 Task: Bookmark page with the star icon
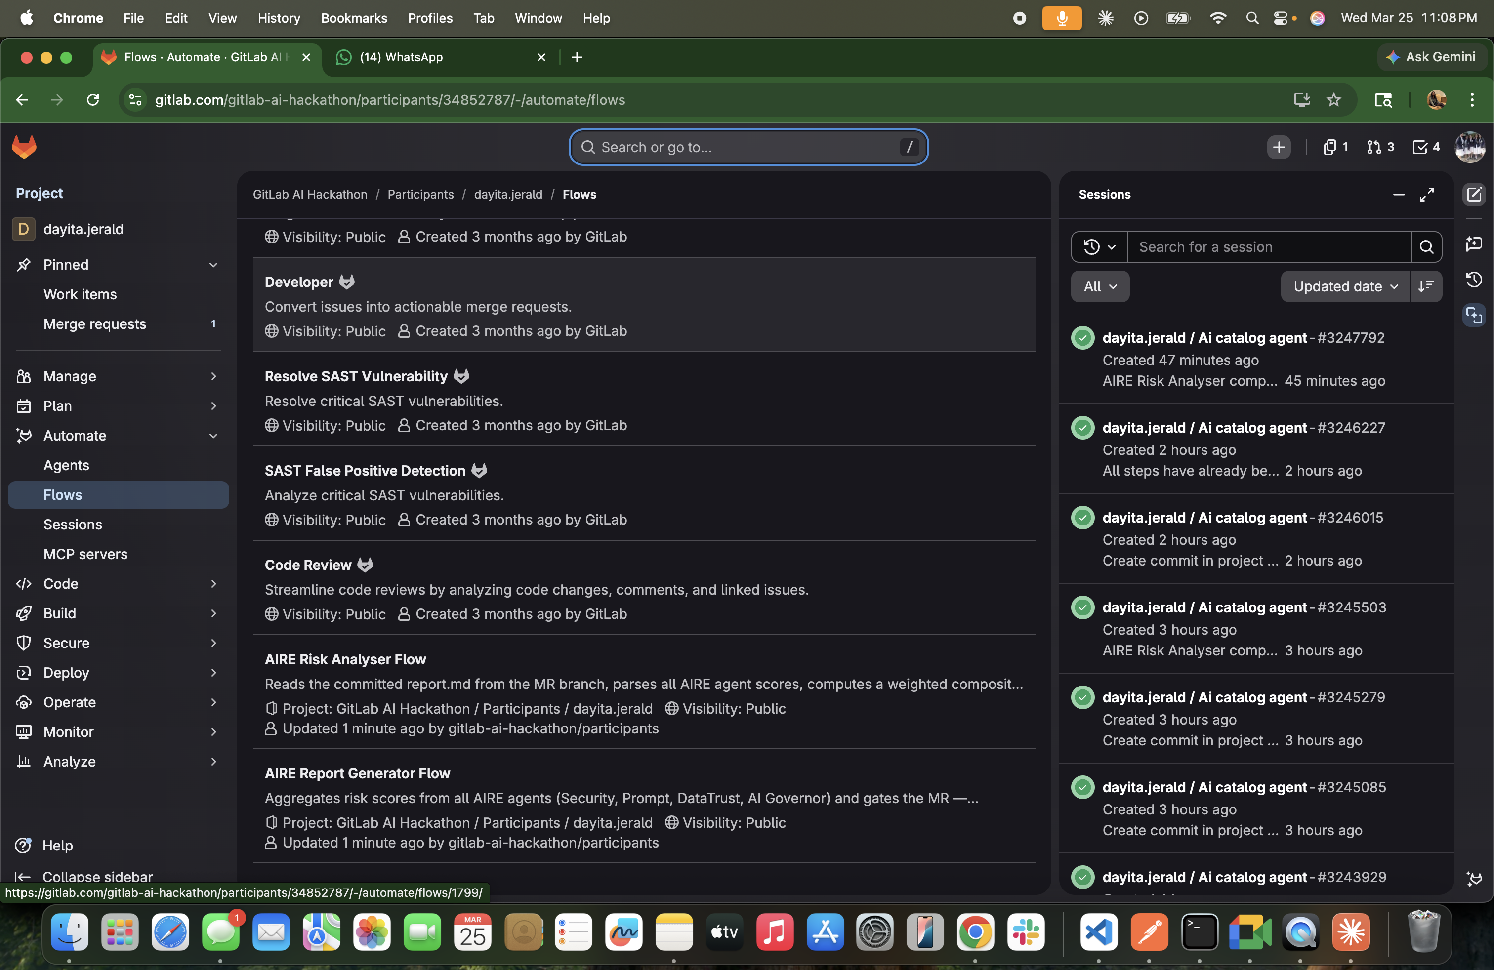(x=1334, y=100)
